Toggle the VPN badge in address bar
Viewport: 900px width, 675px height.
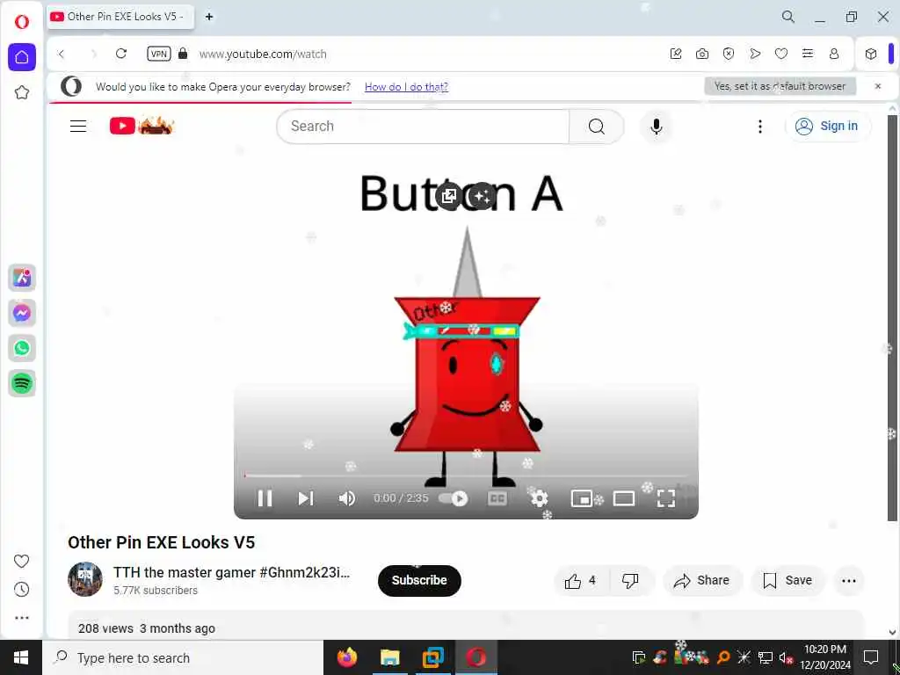click(159, 54)
